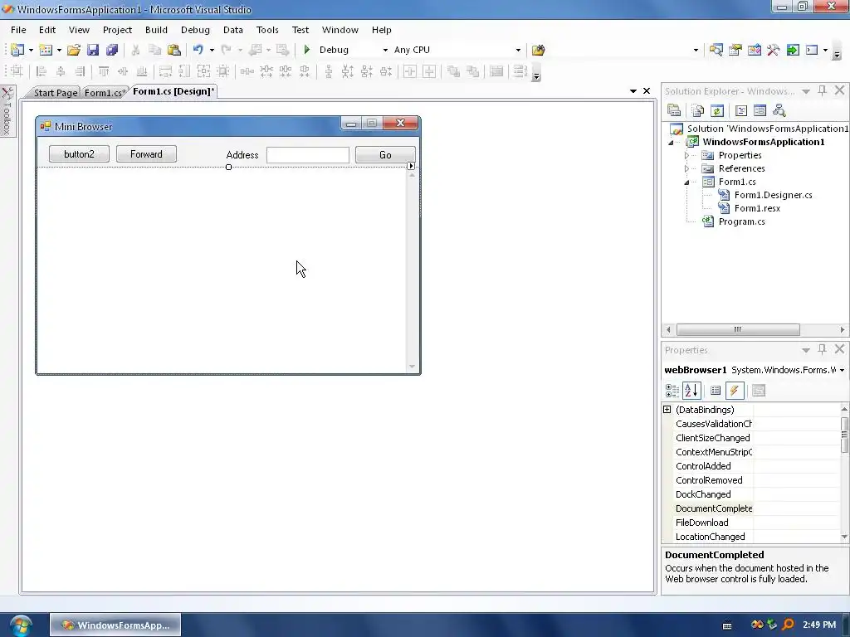Click View Code icon in Solution Explorer

click(741, 110)
